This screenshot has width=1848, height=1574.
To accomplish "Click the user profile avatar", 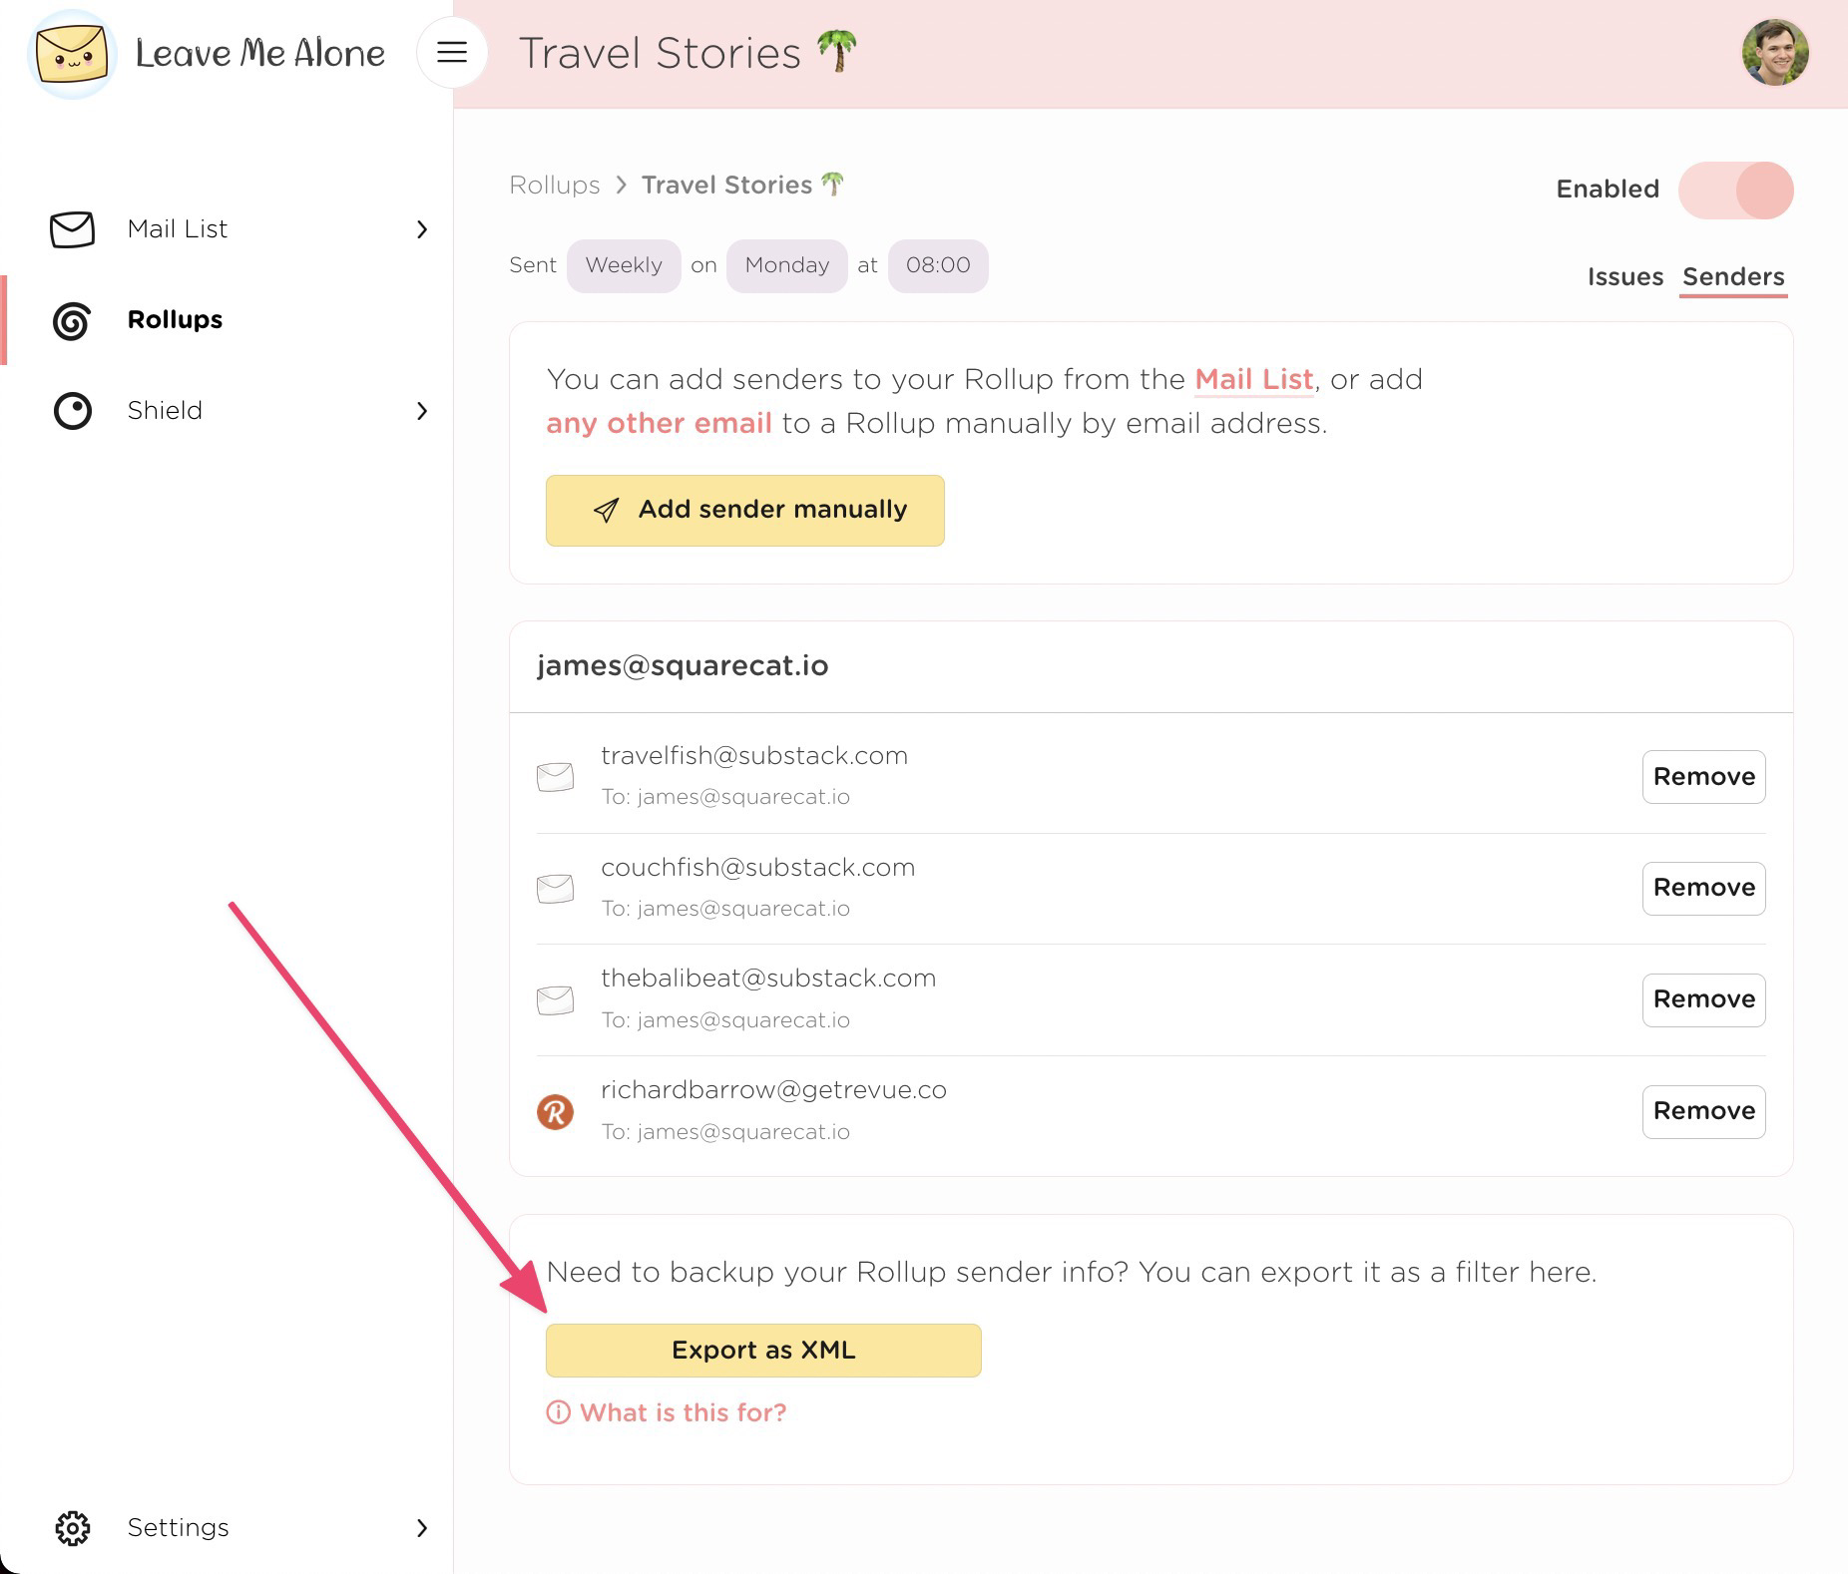I will (1775, 53).
